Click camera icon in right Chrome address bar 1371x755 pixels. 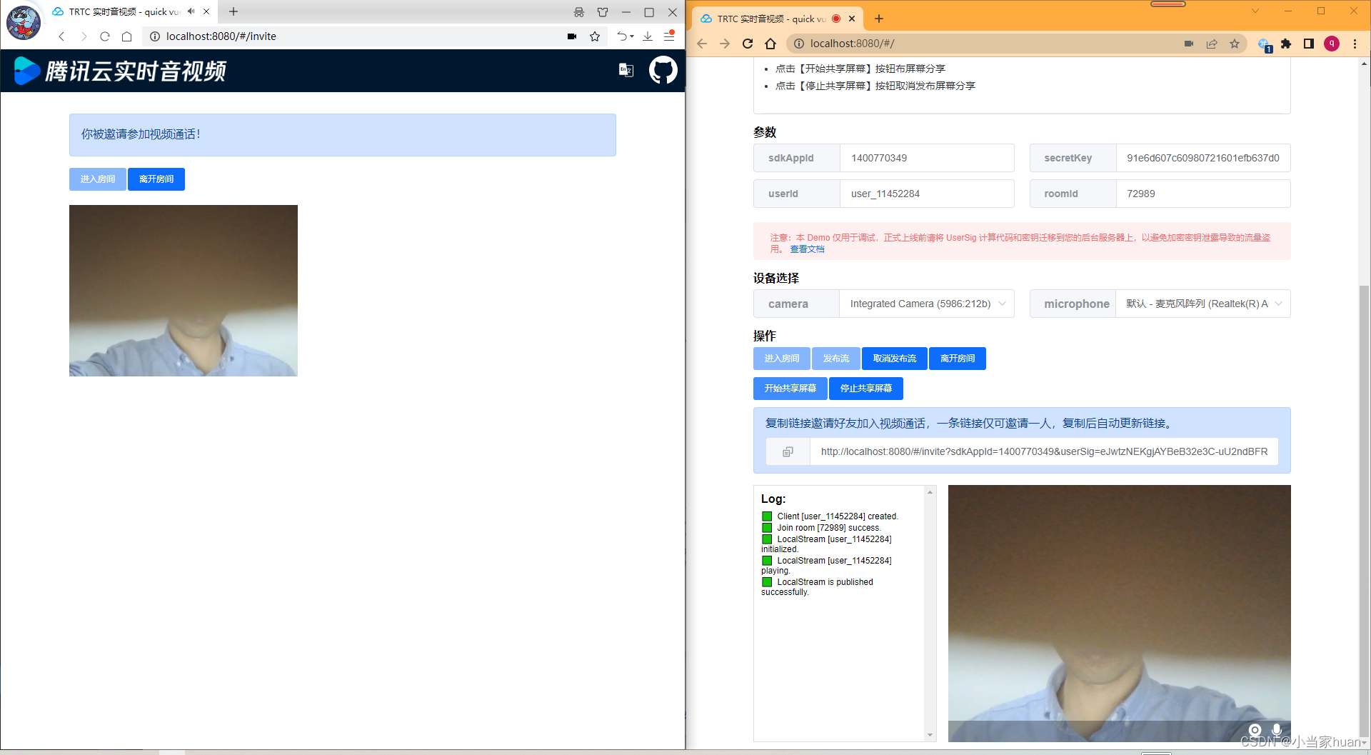coord(1189,44)
